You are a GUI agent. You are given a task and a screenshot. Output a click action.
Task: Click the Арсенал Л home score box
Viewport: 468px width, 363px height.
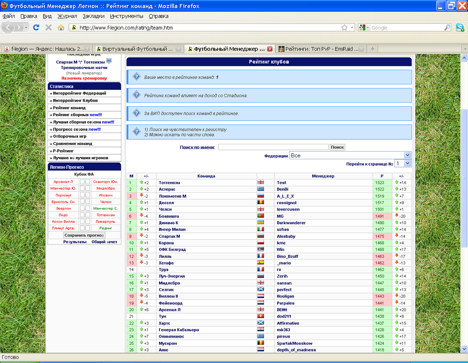(x=82, y=181)
